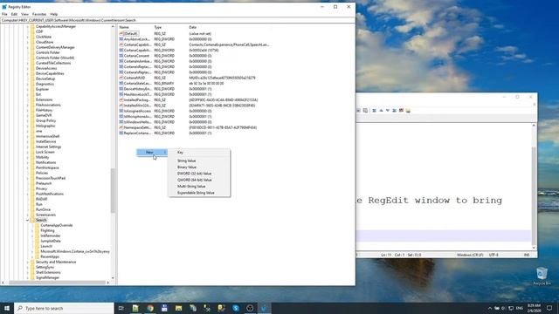Click the taskbar search box

point(64,308)
